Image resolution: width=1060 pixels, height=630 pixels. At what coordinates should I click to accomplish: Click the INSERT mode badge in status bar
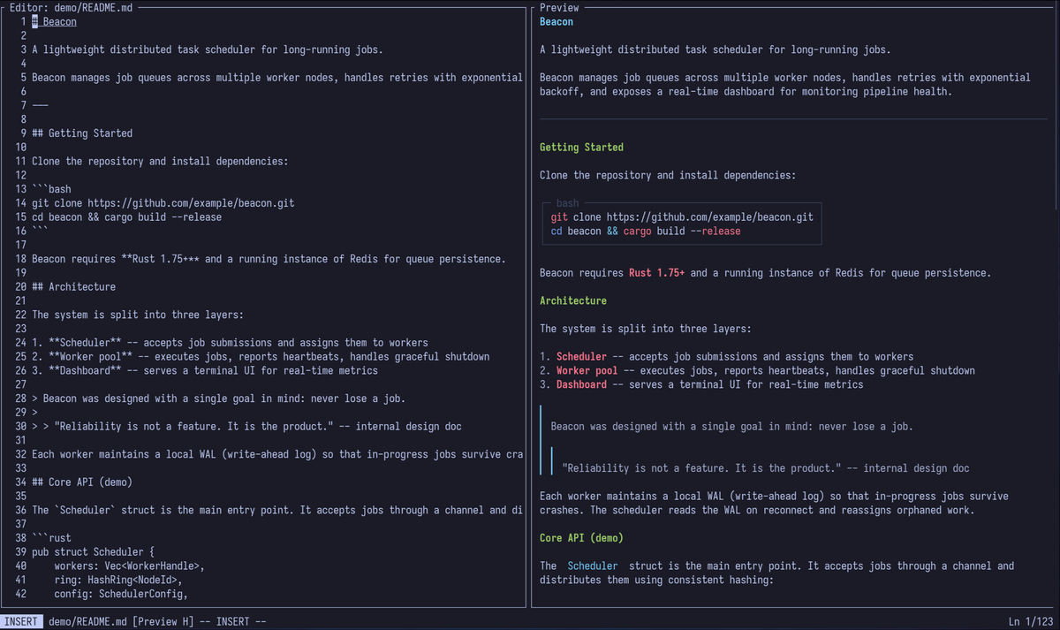(20, 621)
